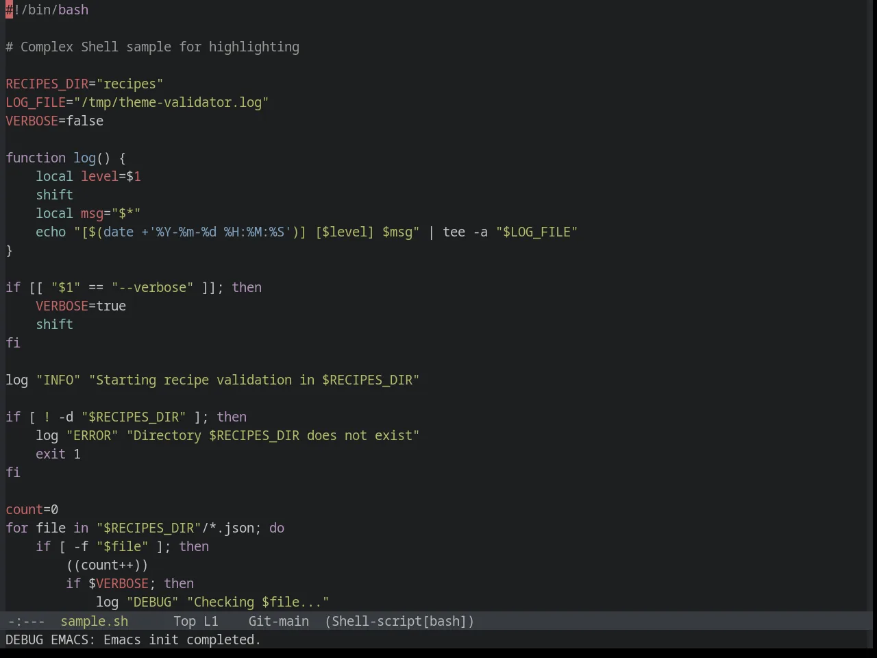Click the count=0 assignment line

(32, 509)
